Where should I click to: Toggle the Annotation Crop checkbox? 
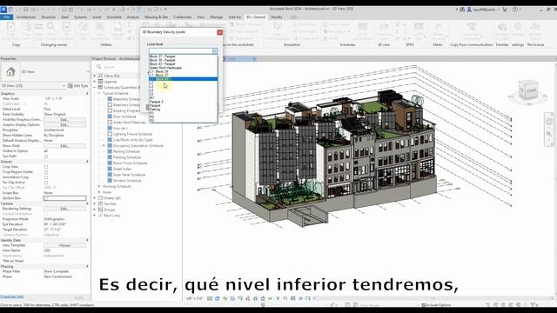pos(46,177)
